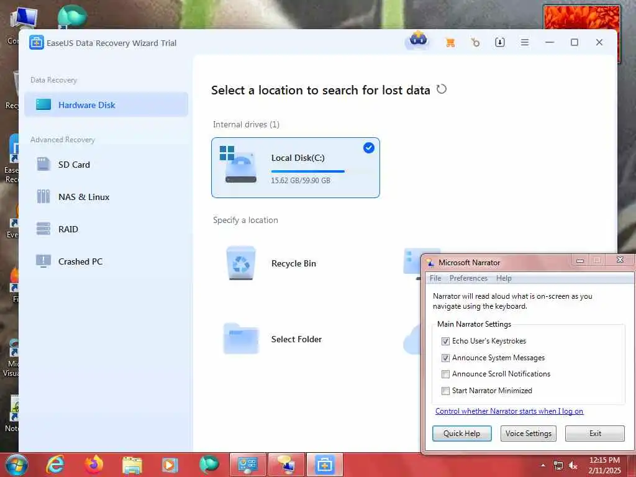
Task: Show hidden tray icons arrow
Action: coord(543,465)
